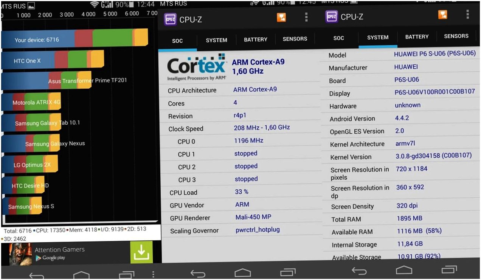Screen dimensions: 481x280
Task: Open the orange hourglass icon in right CPU-Z
Action: tap(443, 15)
